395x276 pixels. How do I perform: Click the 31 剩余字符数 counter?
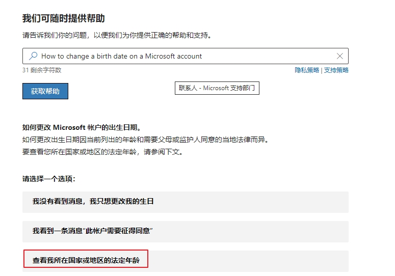tap(42, 70)
